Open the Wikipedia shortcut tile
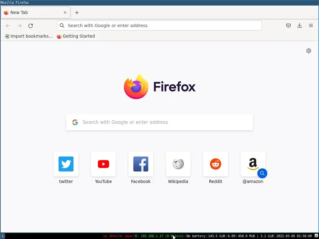Screen dimensions: 319x239 (178, 164)
